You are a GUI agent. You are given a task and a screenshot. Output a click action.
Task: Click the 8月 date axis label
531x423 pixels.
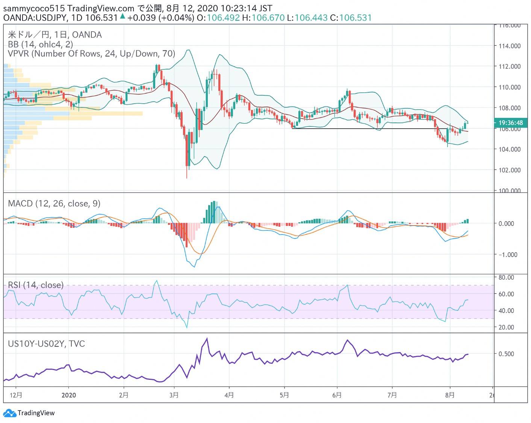point(450,395)
